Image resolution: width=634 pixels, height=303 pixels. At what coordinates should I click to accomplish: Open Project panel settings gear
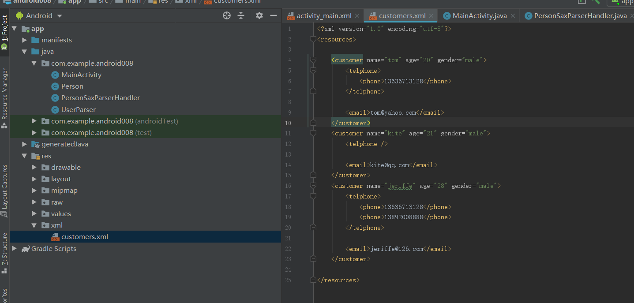[x=259, y=15]
